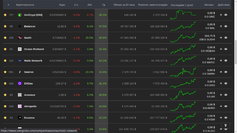Click the Matic Network coin logo

pos(20,61)
